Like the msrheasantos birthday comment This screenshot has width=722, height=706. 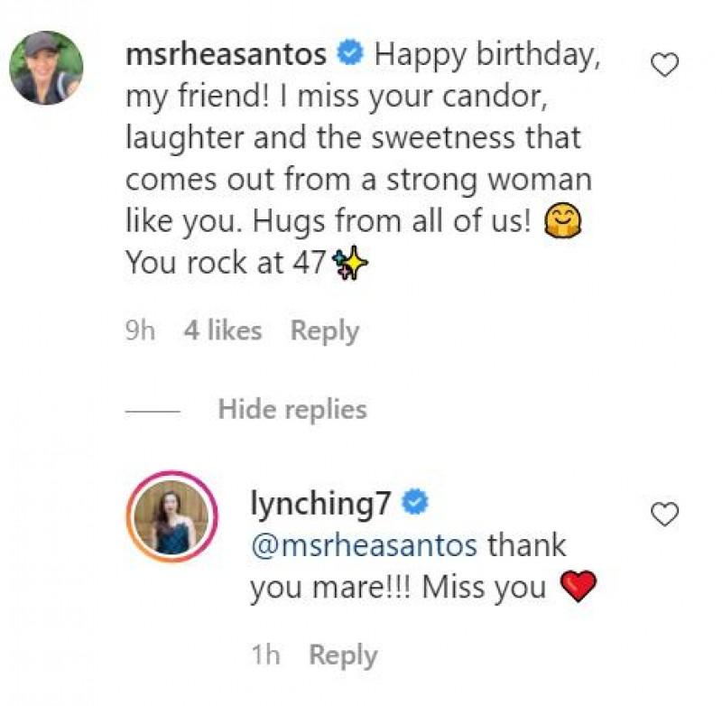point(664,65)
